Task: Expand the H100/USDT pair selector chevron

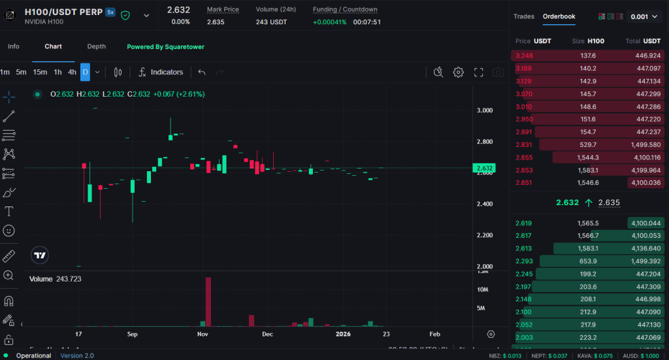Action: click(146, 16)
